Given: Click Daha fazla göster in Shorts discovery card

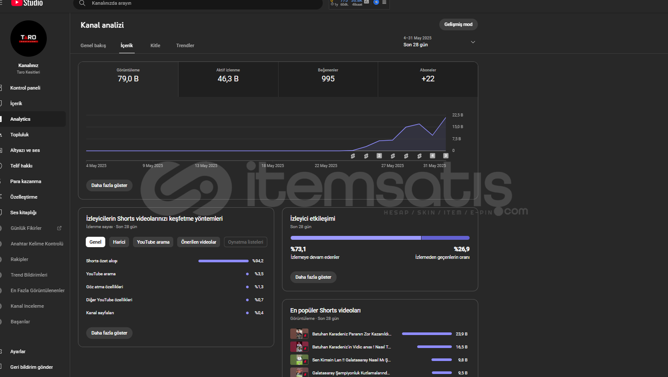Looking at the screenshot, I should pos(109,333).
